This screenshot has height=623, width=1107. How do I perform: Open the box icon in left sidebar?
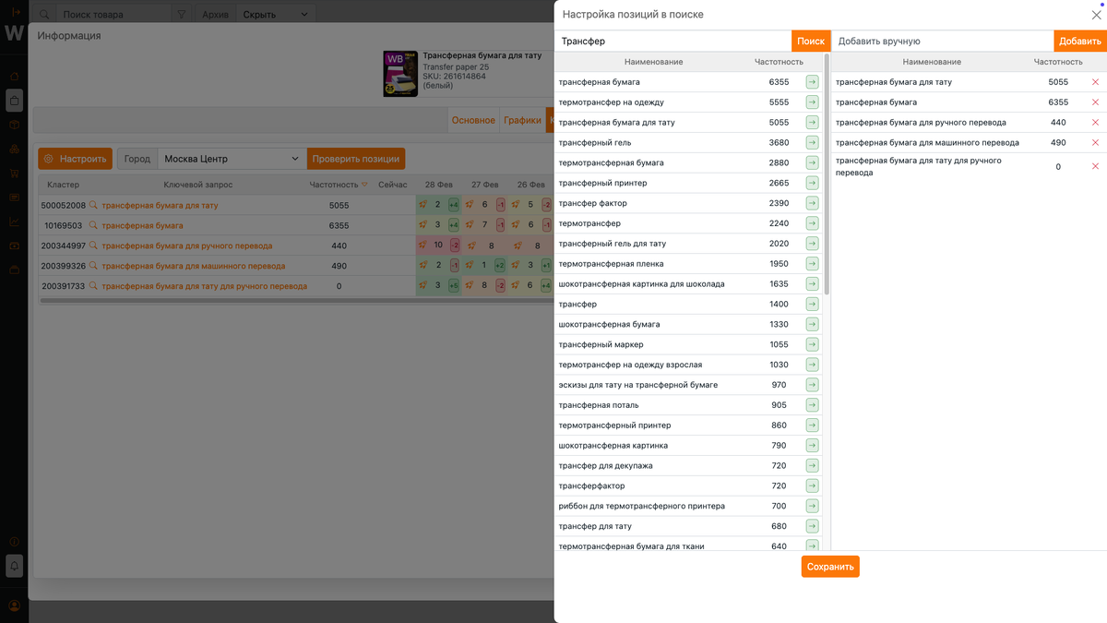point(14,125)
